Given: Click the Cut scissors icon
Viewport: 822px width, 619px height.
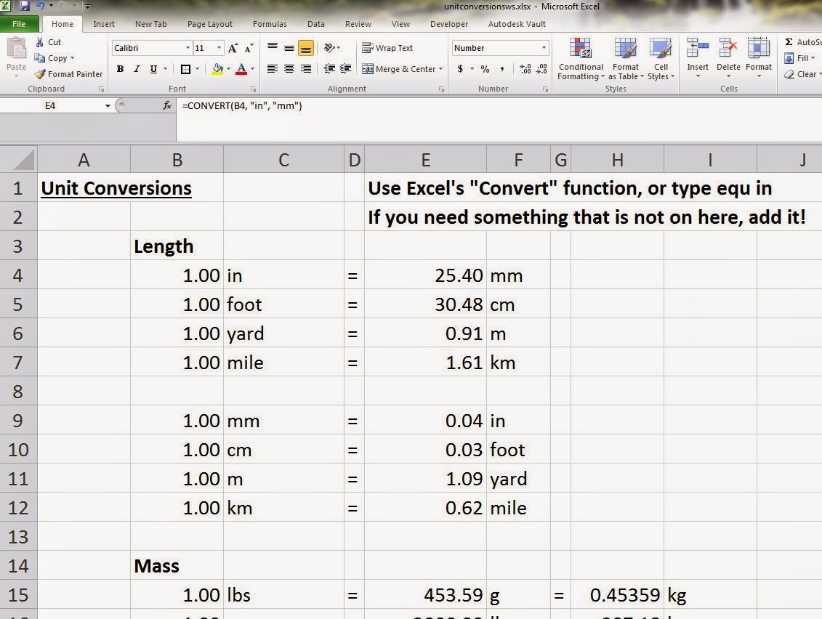Looking at the screenshot, I should [x=40, y=42].
